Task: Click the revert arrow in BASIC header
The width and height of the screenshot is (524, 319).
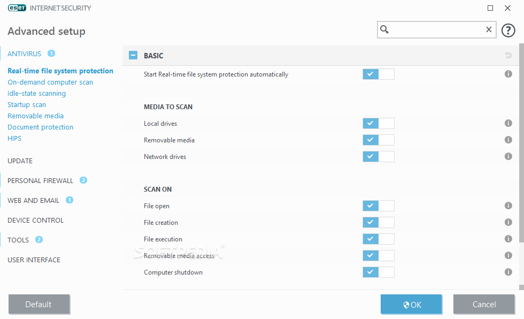Action: (508, 56)
